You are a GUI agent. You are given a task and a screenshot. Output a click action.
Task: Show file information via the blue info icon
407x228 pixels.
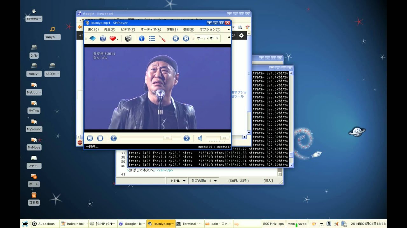point(142,38)
